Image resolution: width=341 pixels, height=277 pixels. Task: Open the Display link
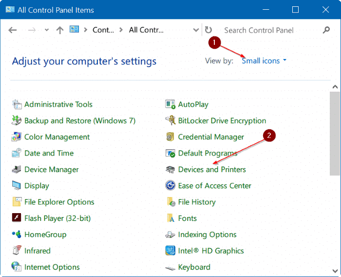click(x=37, y=186)
